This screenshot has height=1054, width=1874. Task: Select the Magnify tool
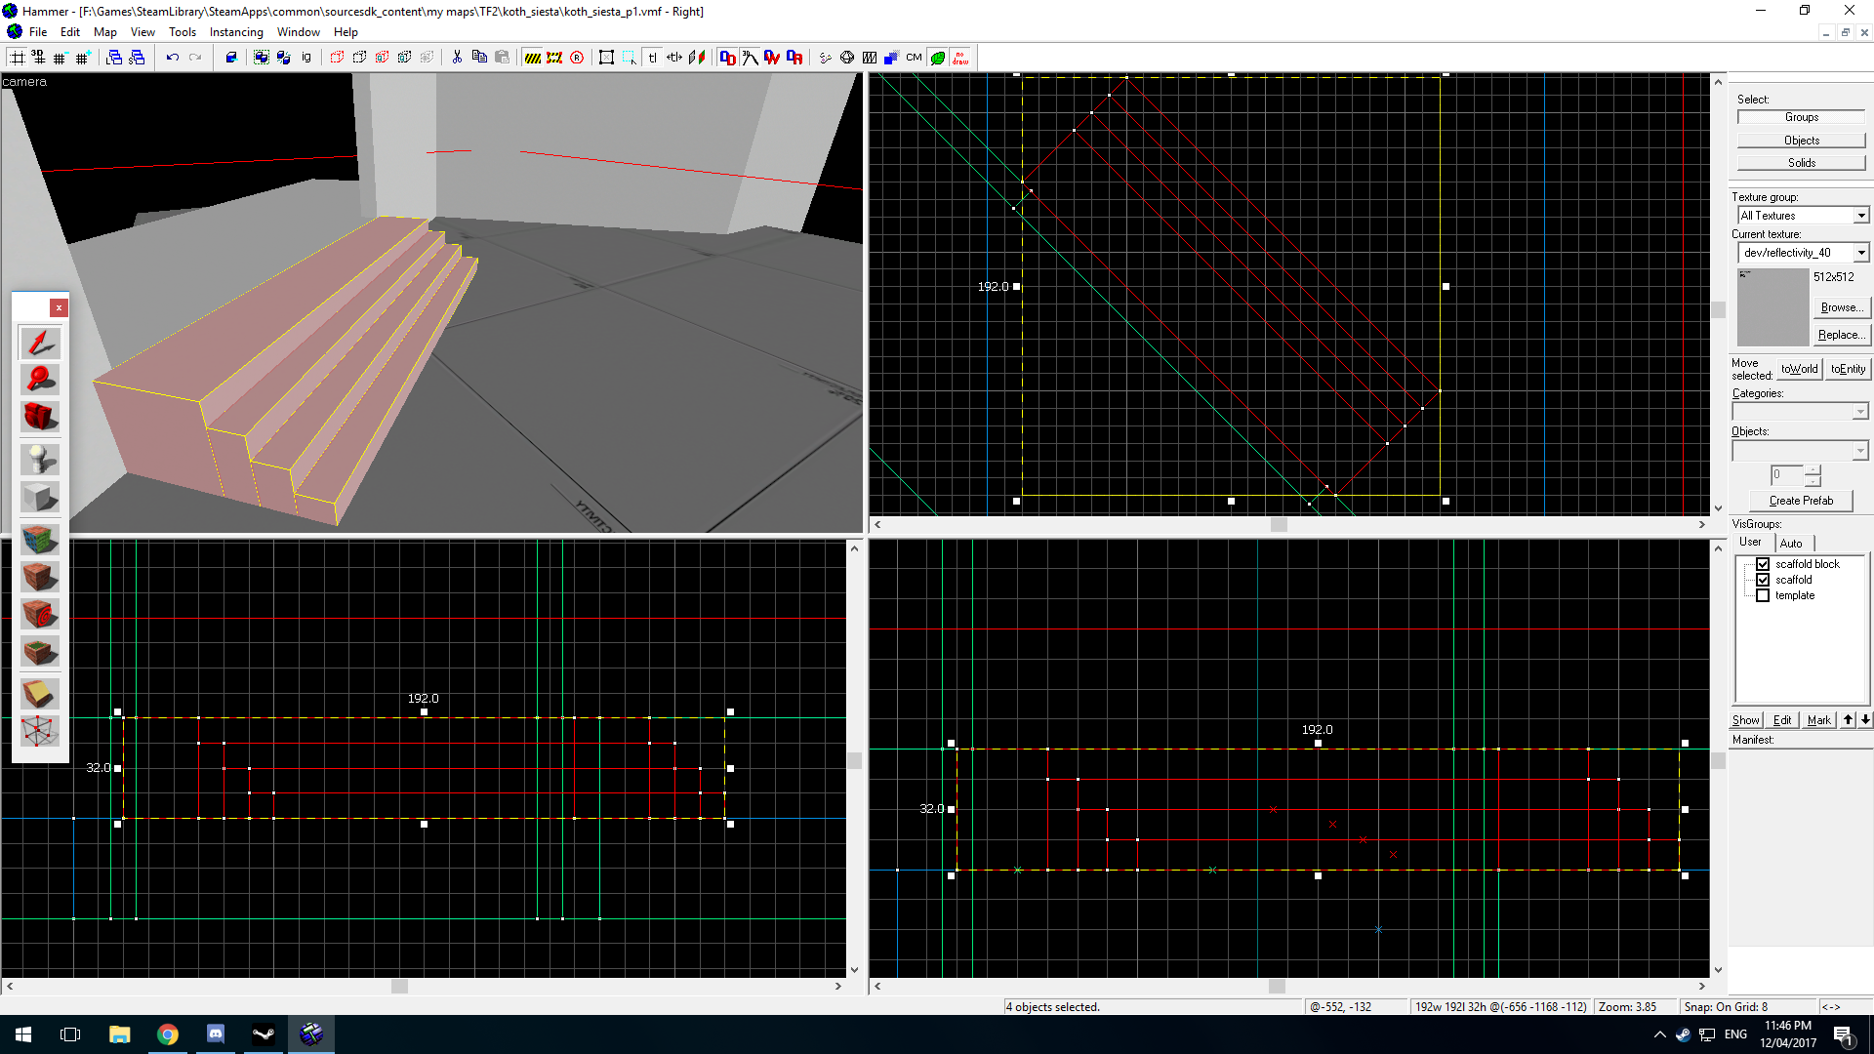[x=40, y=380]
